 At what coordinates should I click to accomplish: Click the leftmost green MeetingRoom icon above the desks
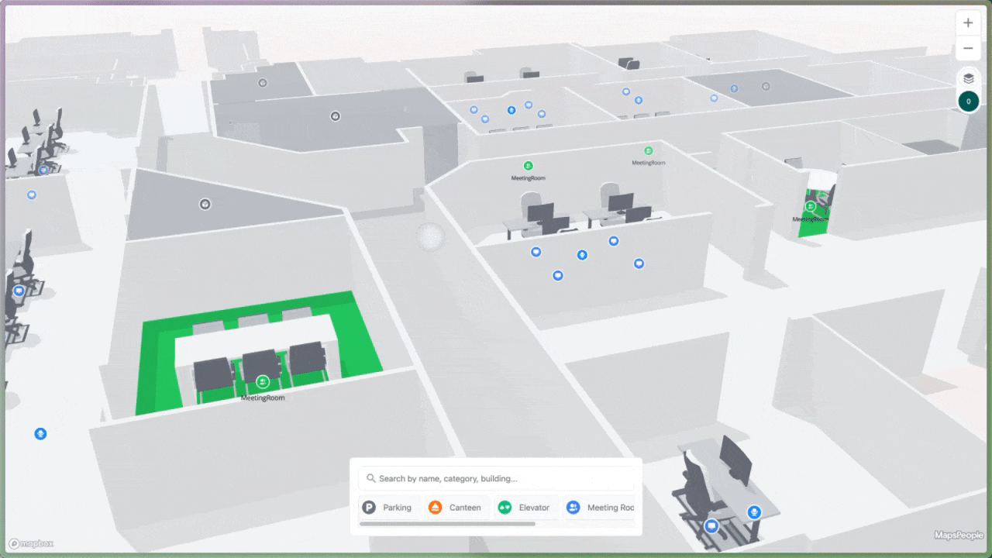pos(528,166)
